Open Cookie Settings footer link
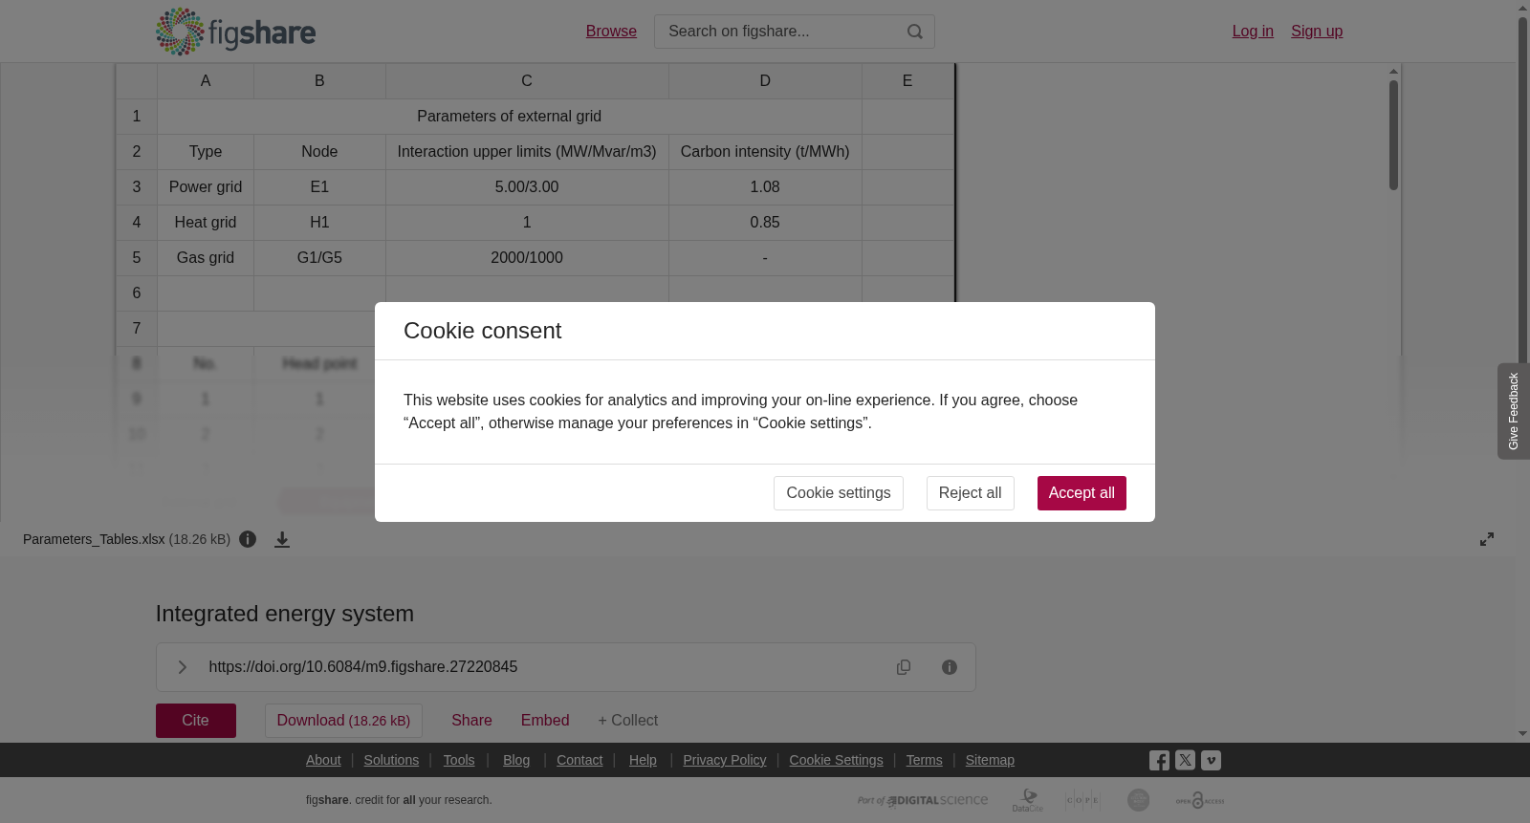Image resolution: width=1530 pixels, height=823 pixels. (836, 760)
